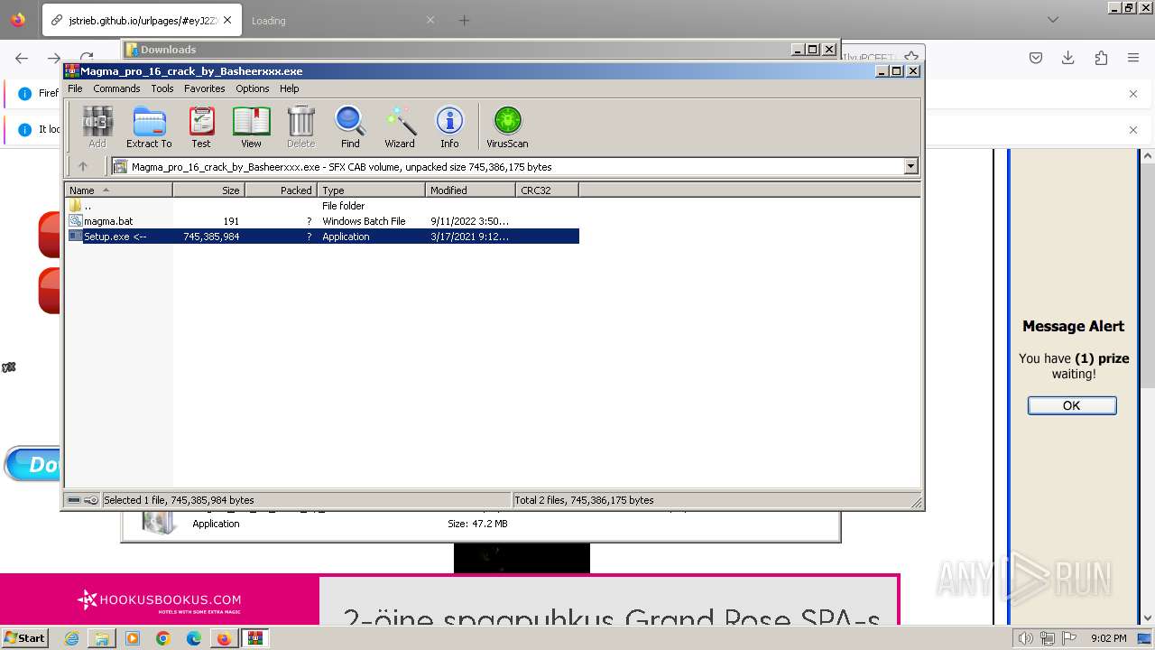The image size is (1155, 650).
Task: Click the HOOKUSBOOKUS.COM ad banner link
Action: tap(160, 599)
